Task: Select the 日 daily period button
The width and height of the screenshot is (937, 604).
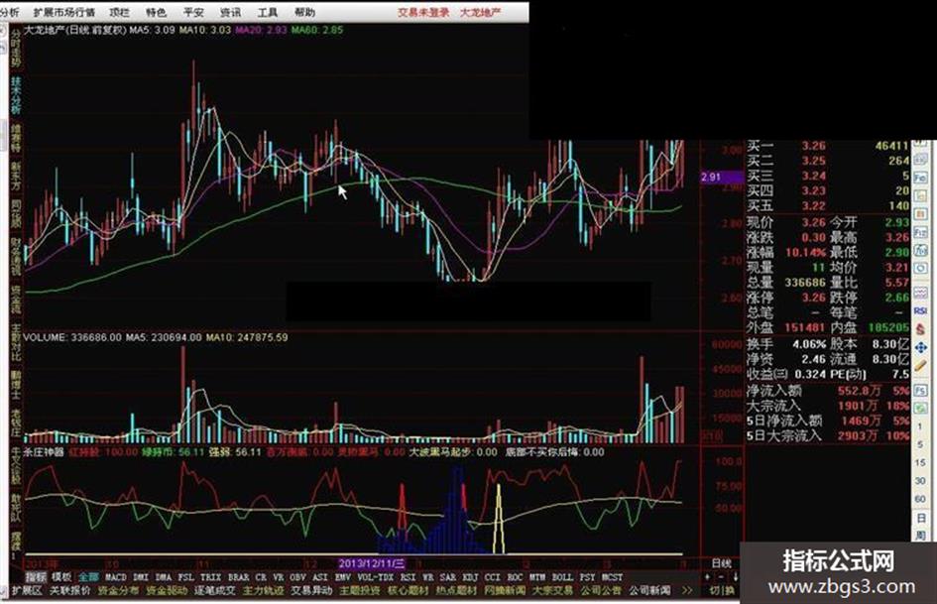Action: coord(920,518)
